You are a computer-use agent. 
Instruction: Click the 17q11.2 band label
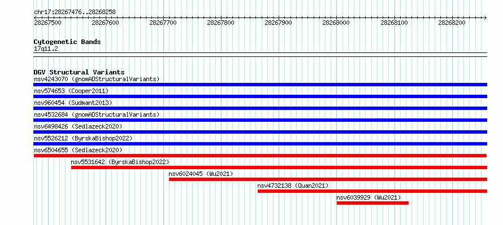coord(46,48)
